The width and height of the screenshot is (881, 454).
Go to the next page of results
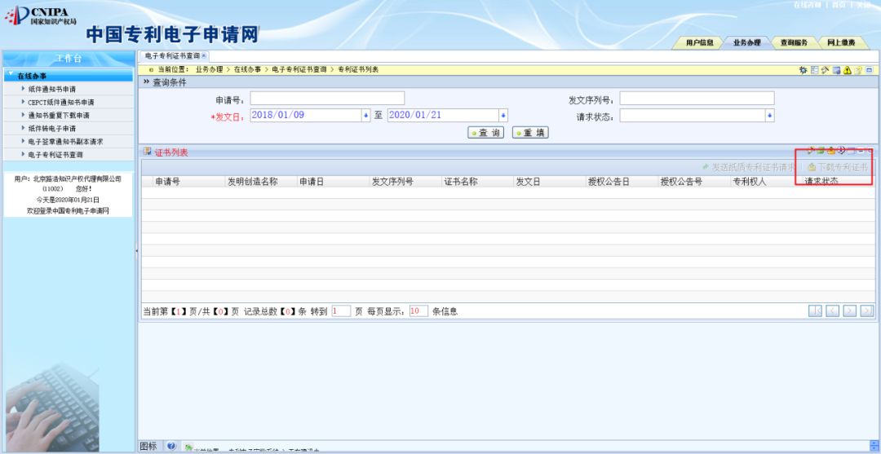tap(850, 311)
